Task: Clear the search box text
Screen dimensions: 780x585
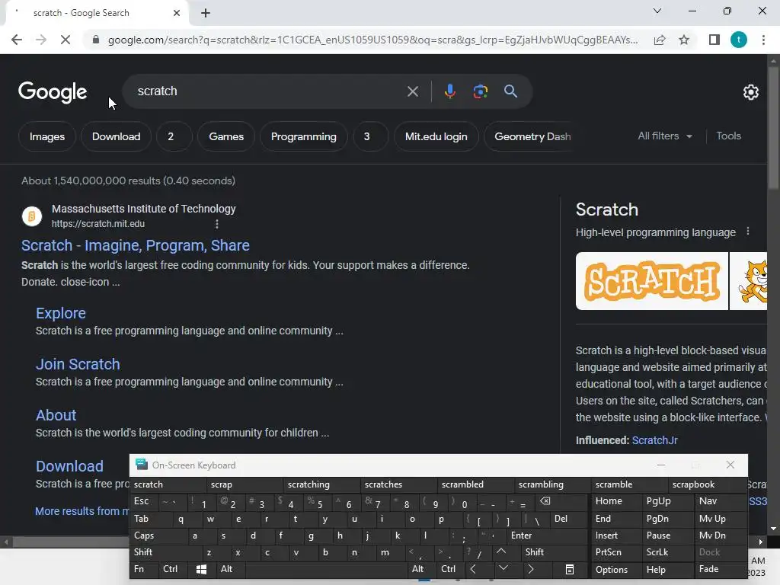Action: pos(412,91)
